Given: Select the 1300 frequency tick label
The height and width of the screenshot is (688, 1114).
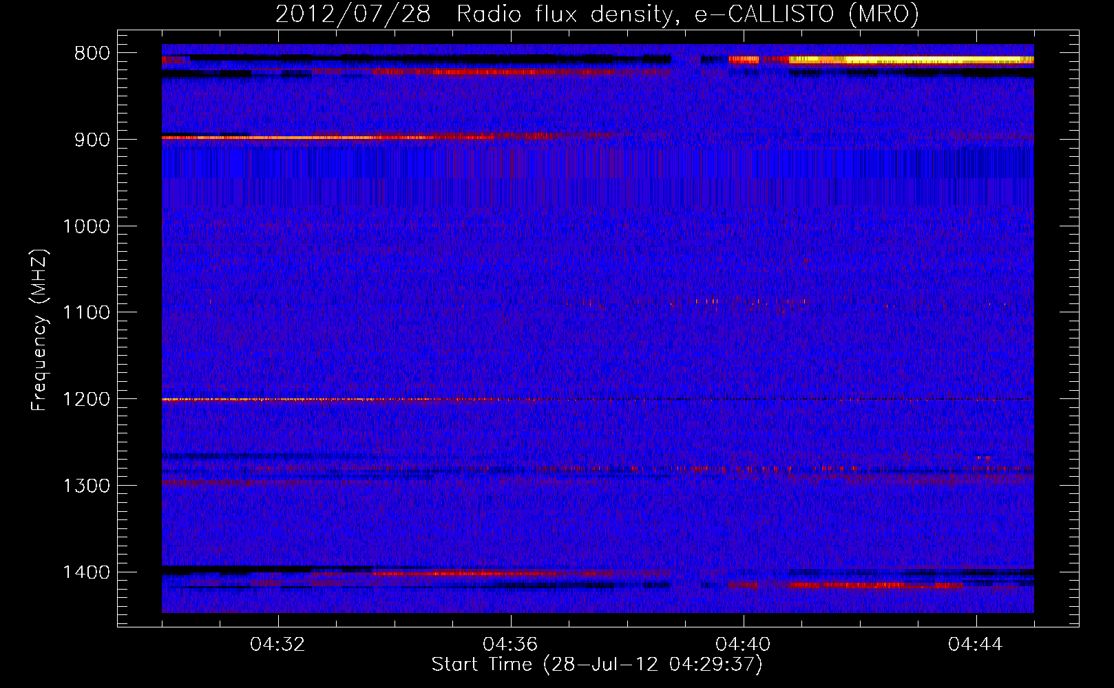Looking at the screenshot, I should (86, 486).
